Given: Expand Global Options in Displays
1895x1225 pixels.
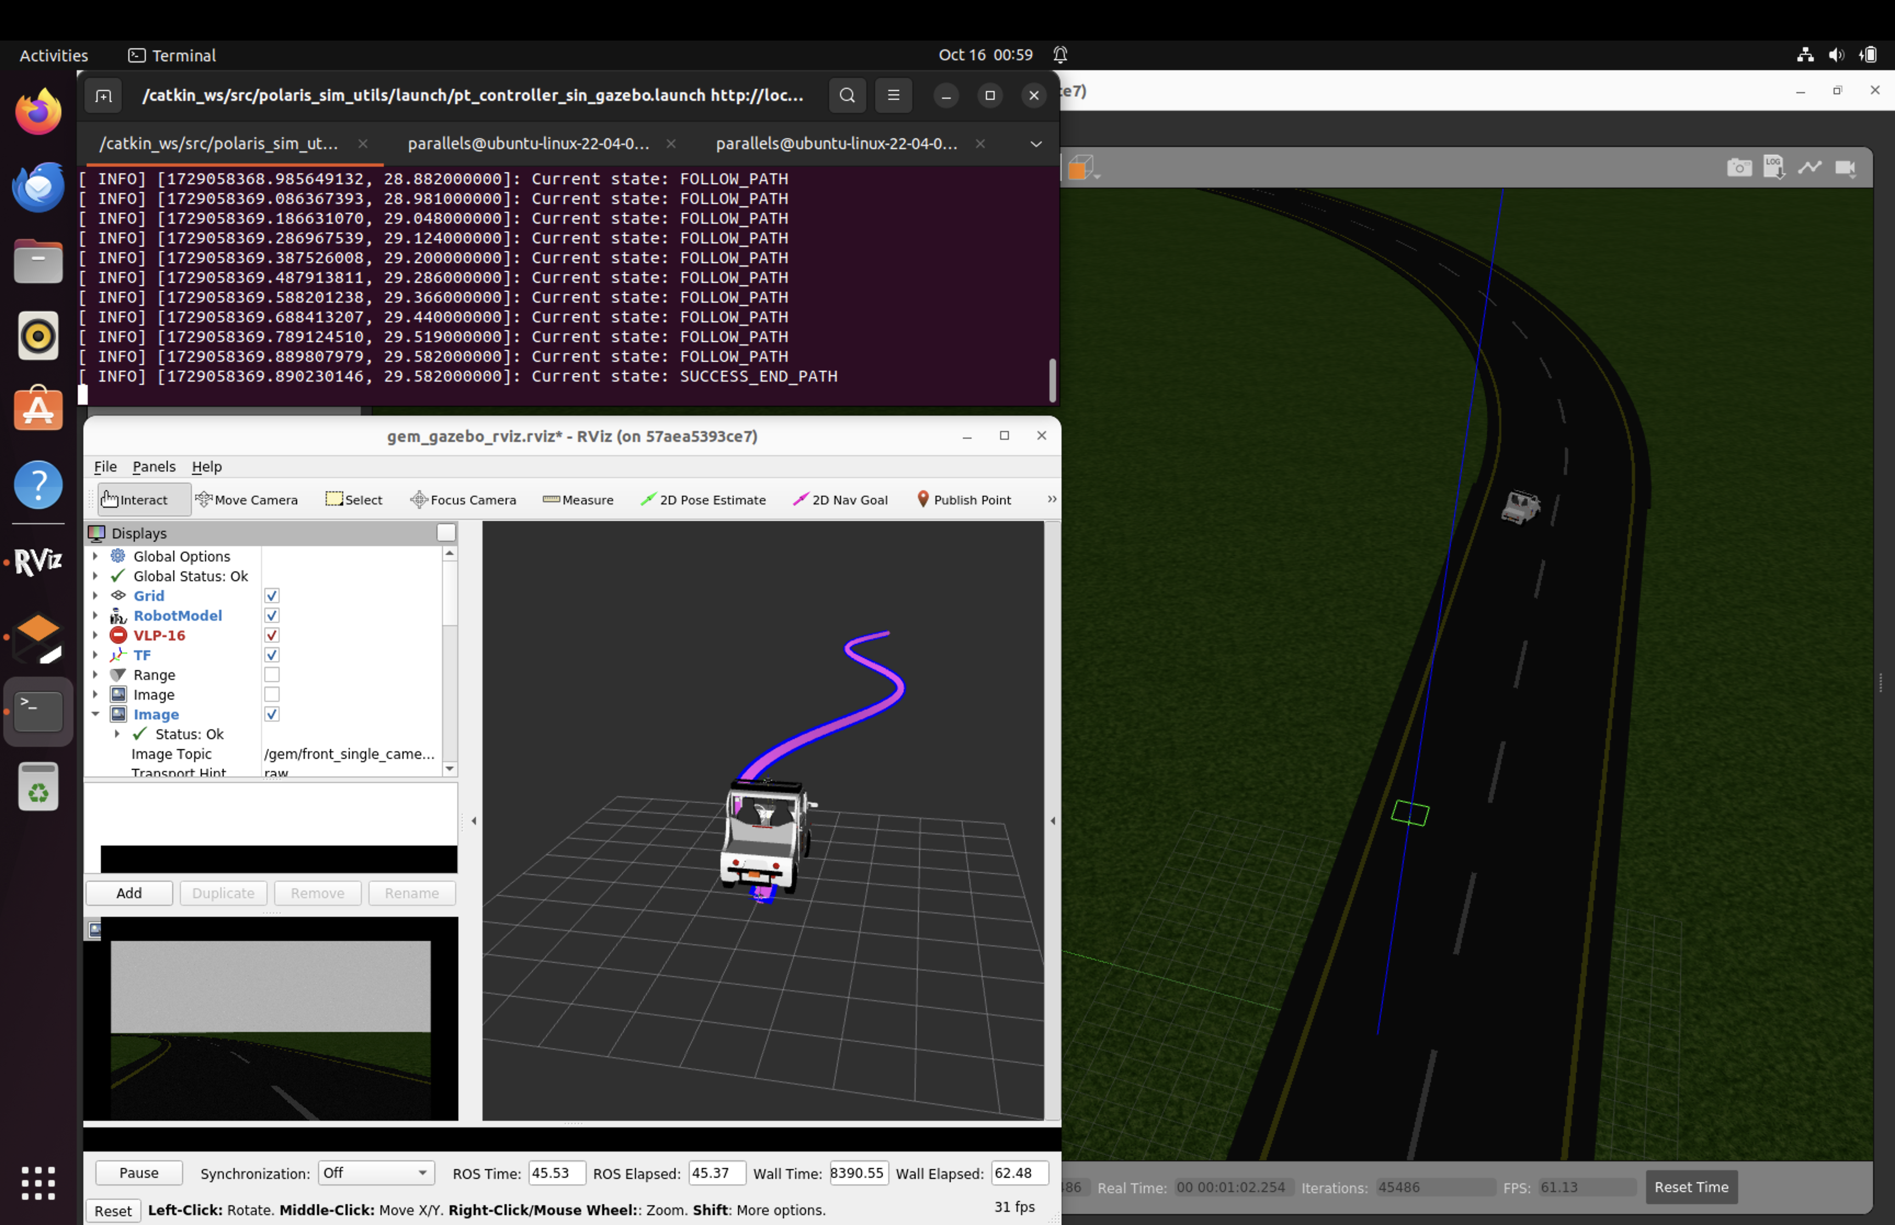Looking at the screenshot, I should point(95,556).
